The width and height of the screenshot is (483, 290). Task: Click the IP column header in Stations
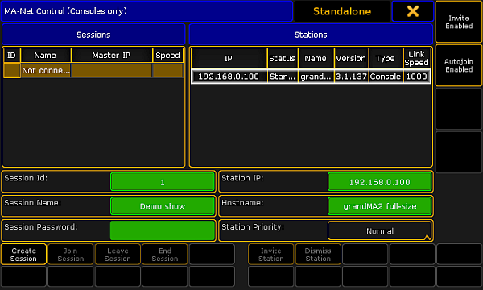tap(229, 58)
